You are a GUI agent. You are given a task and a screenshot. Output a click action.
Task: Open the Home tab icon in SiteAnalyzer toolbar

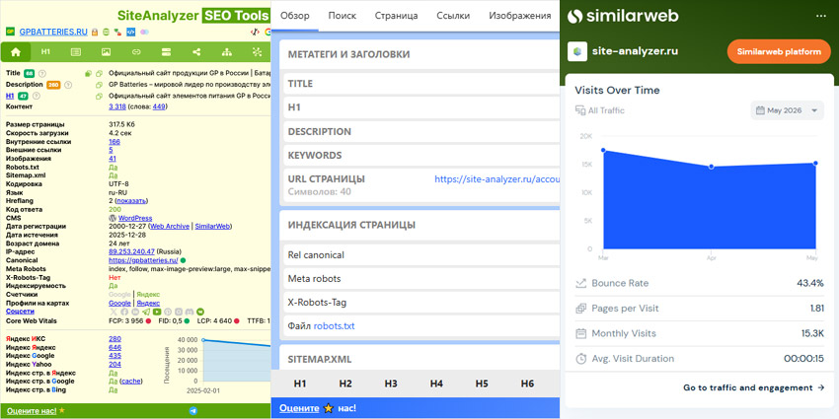16,52
